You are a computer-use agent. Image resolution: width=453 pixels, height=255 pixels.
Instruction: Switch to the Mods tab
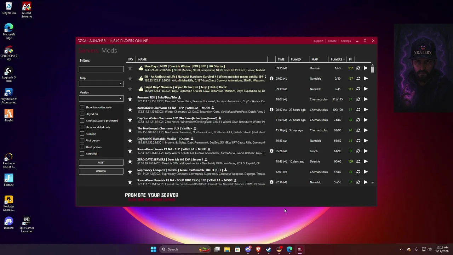click(x=109, y=51)
